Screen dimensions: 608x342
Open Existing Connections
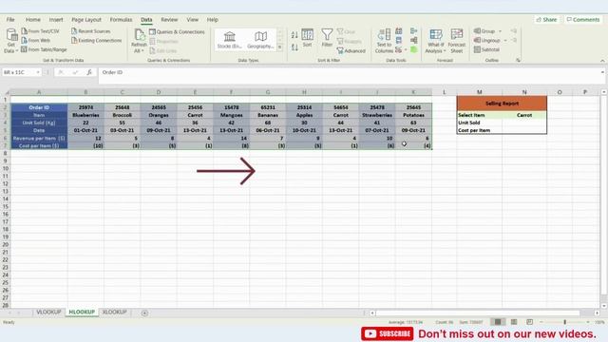click(96, 40)
